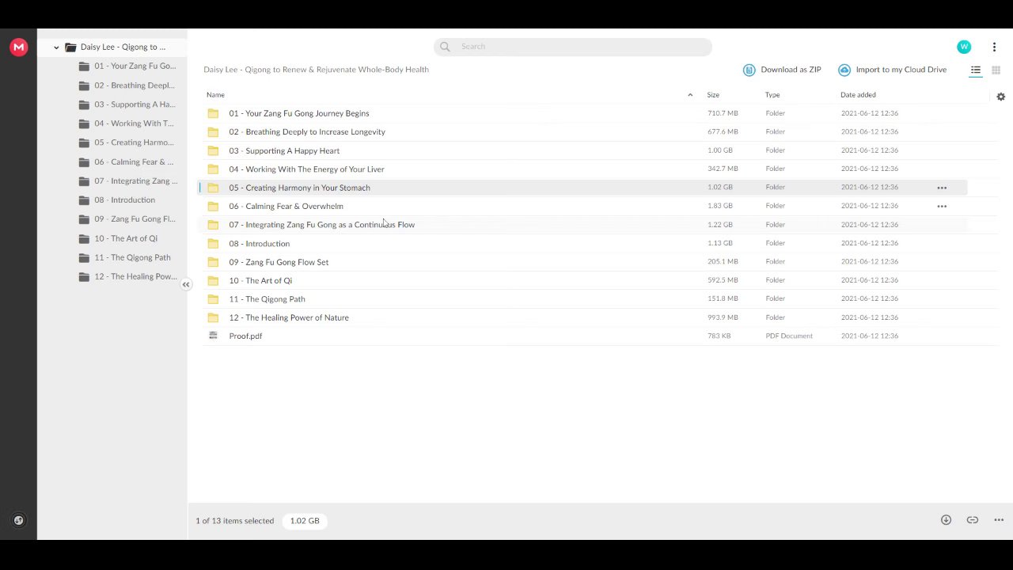
Task: Select folder 09 - Zang Fu Gong Flow Set
Action: click(582, 262)
